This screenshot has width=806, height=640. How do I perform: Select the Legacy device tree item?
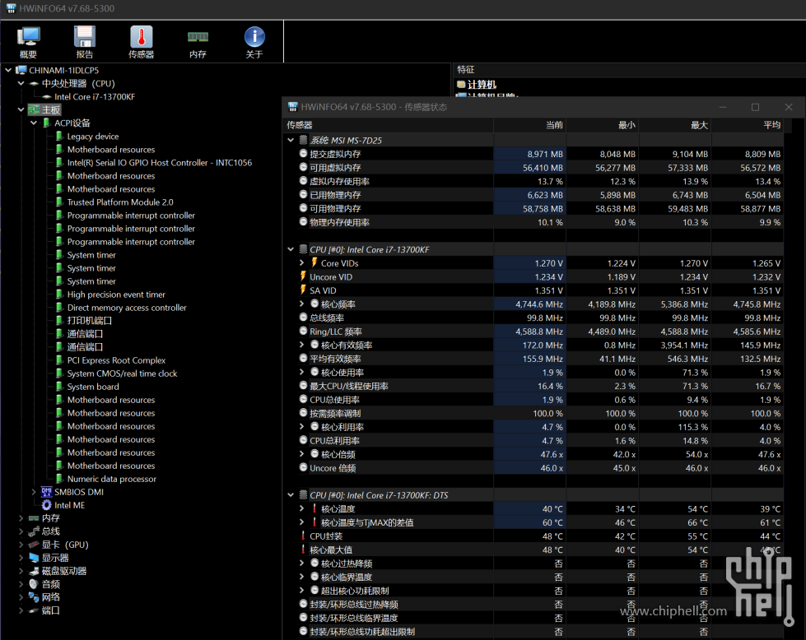click(x=92, y=136)
